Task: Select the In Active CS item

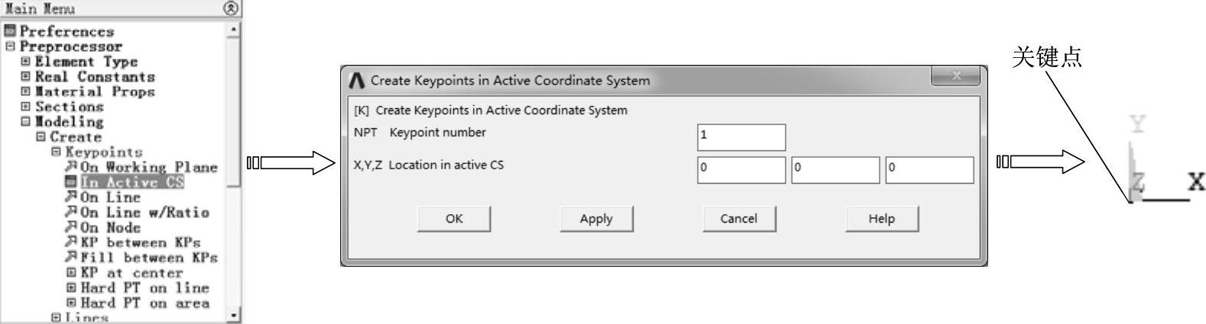Action: 131,182
